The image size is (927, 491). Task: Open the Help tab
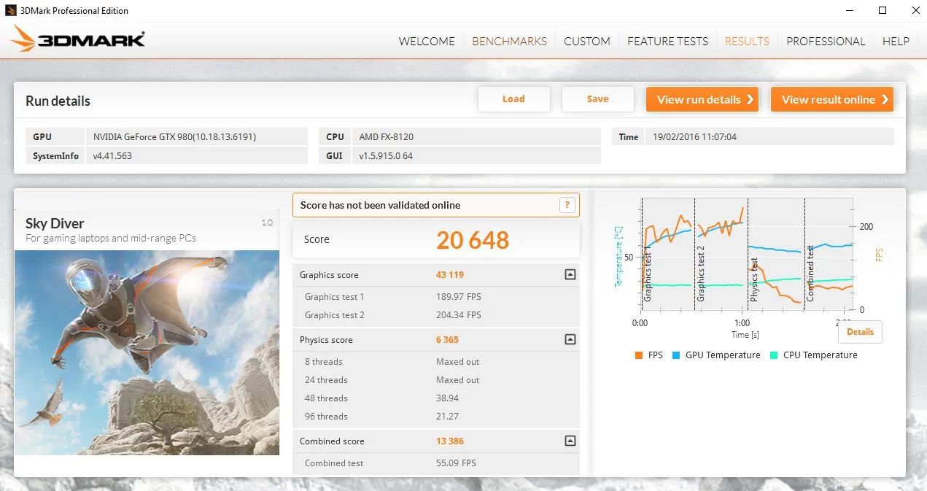coord(896,41)
